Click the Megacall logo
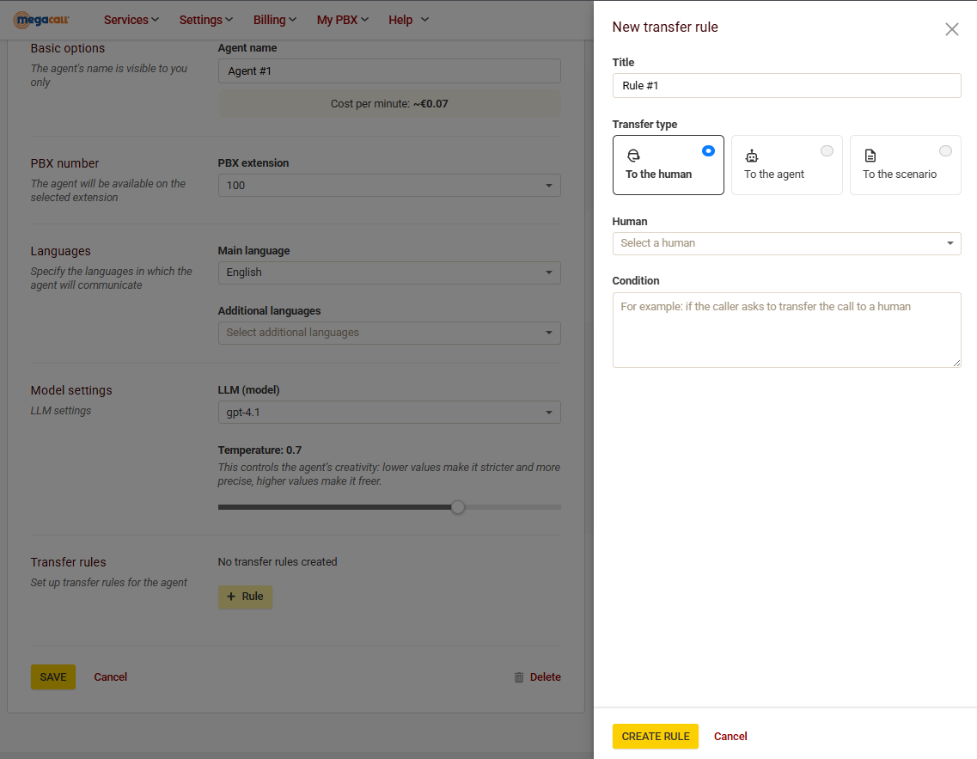Viewport: 977px width, 759px height. [41, 19]
